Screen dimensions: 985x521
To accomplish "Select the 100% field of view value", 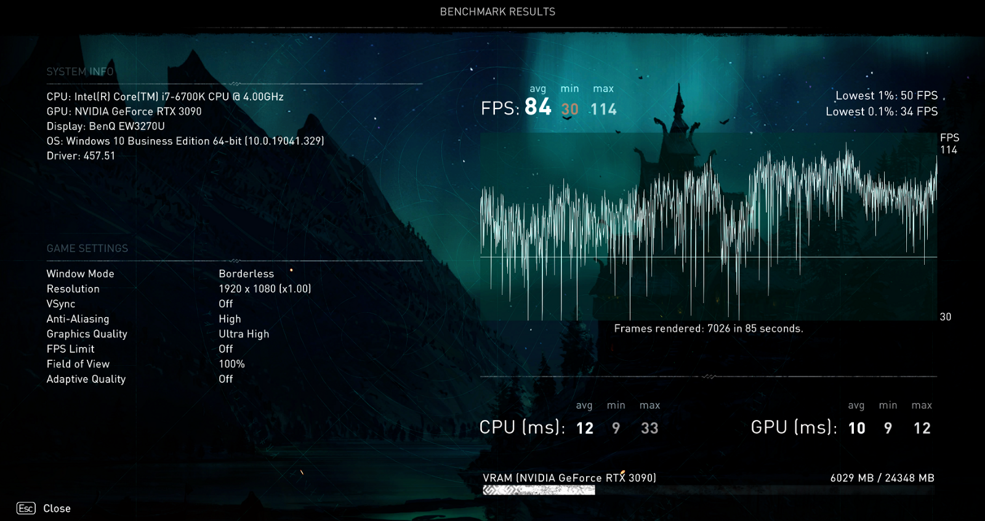I will [x=232, y=364].
